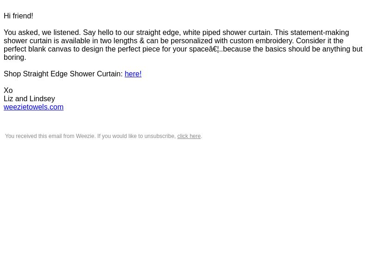Click the "Xo" sign-off line
This screenshot has width=369, height=276.
[x=8, y=90]
